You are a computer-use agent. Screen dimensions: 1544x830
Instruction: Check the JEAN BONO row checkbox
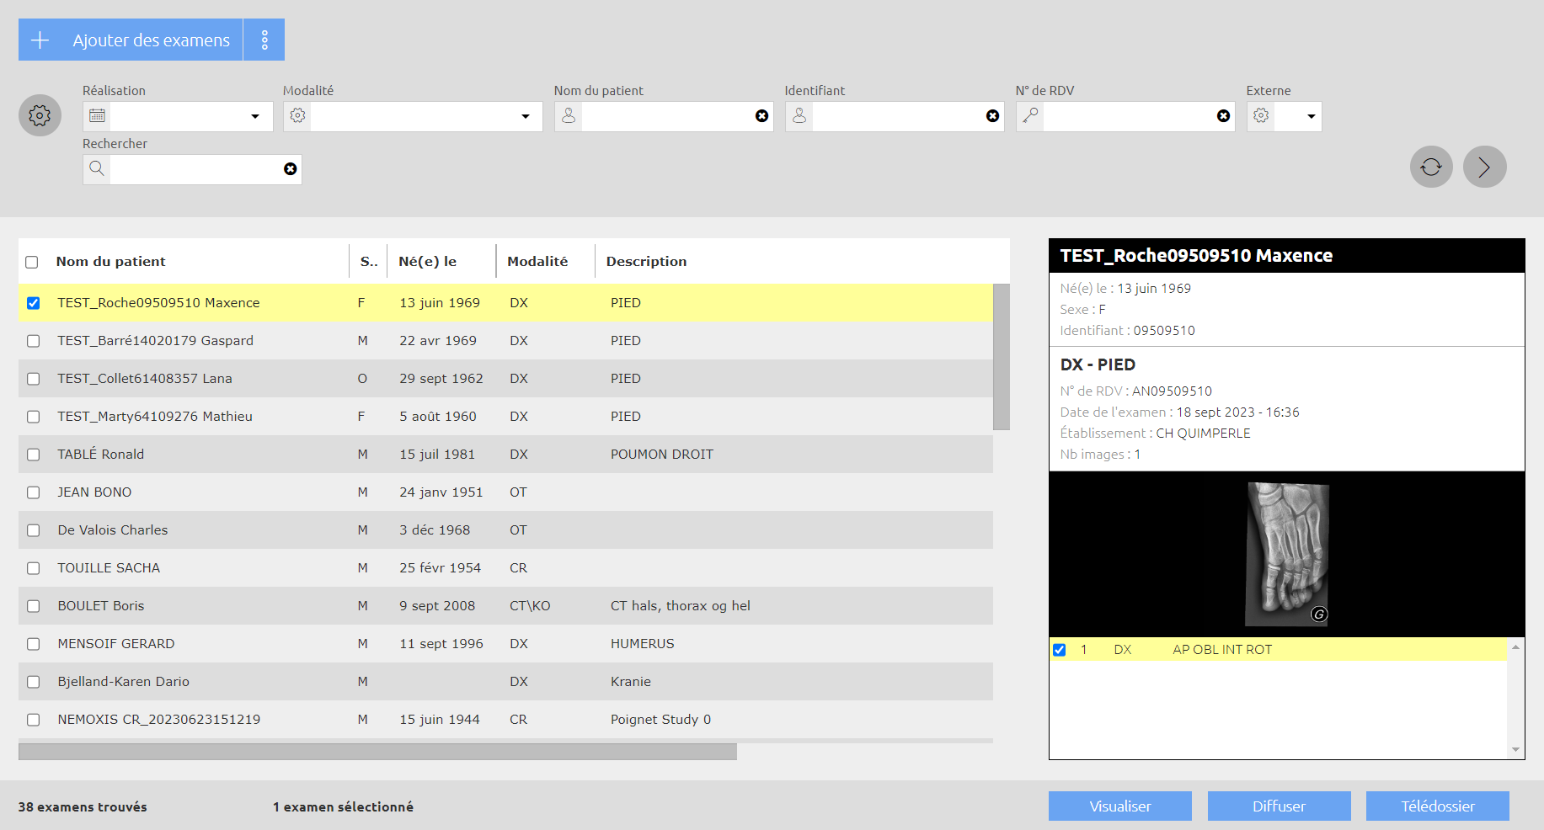tap(33, 492)
